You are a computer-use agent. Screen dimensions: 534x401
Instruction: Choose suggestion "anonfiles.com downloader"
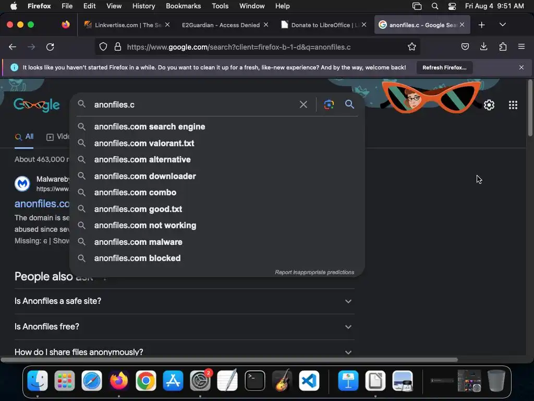coord(217,176)
